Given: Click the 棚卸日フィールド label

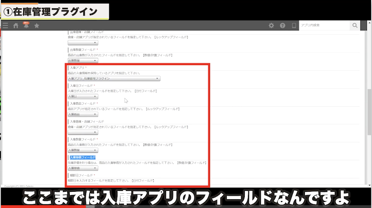Looking at the screenshot, I should coord(82,175).
